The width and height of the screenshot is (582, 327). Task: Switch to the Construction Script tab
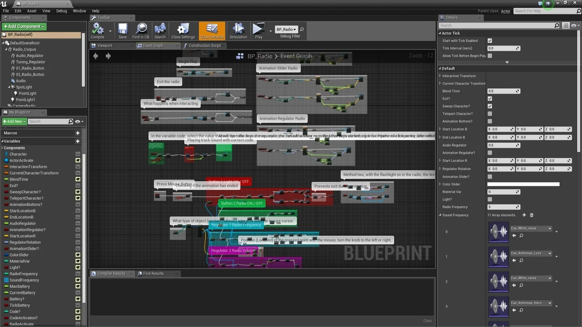tap(204, 45)
